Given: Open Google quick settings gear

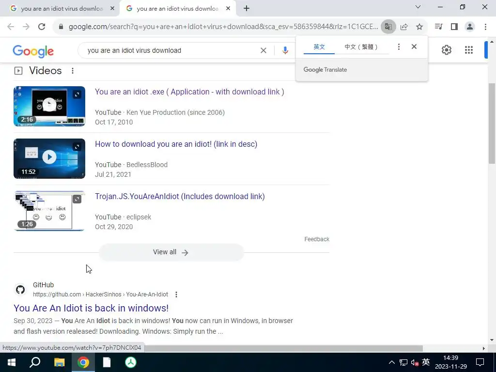Looking at the screenshot, I should pos(446,50).
